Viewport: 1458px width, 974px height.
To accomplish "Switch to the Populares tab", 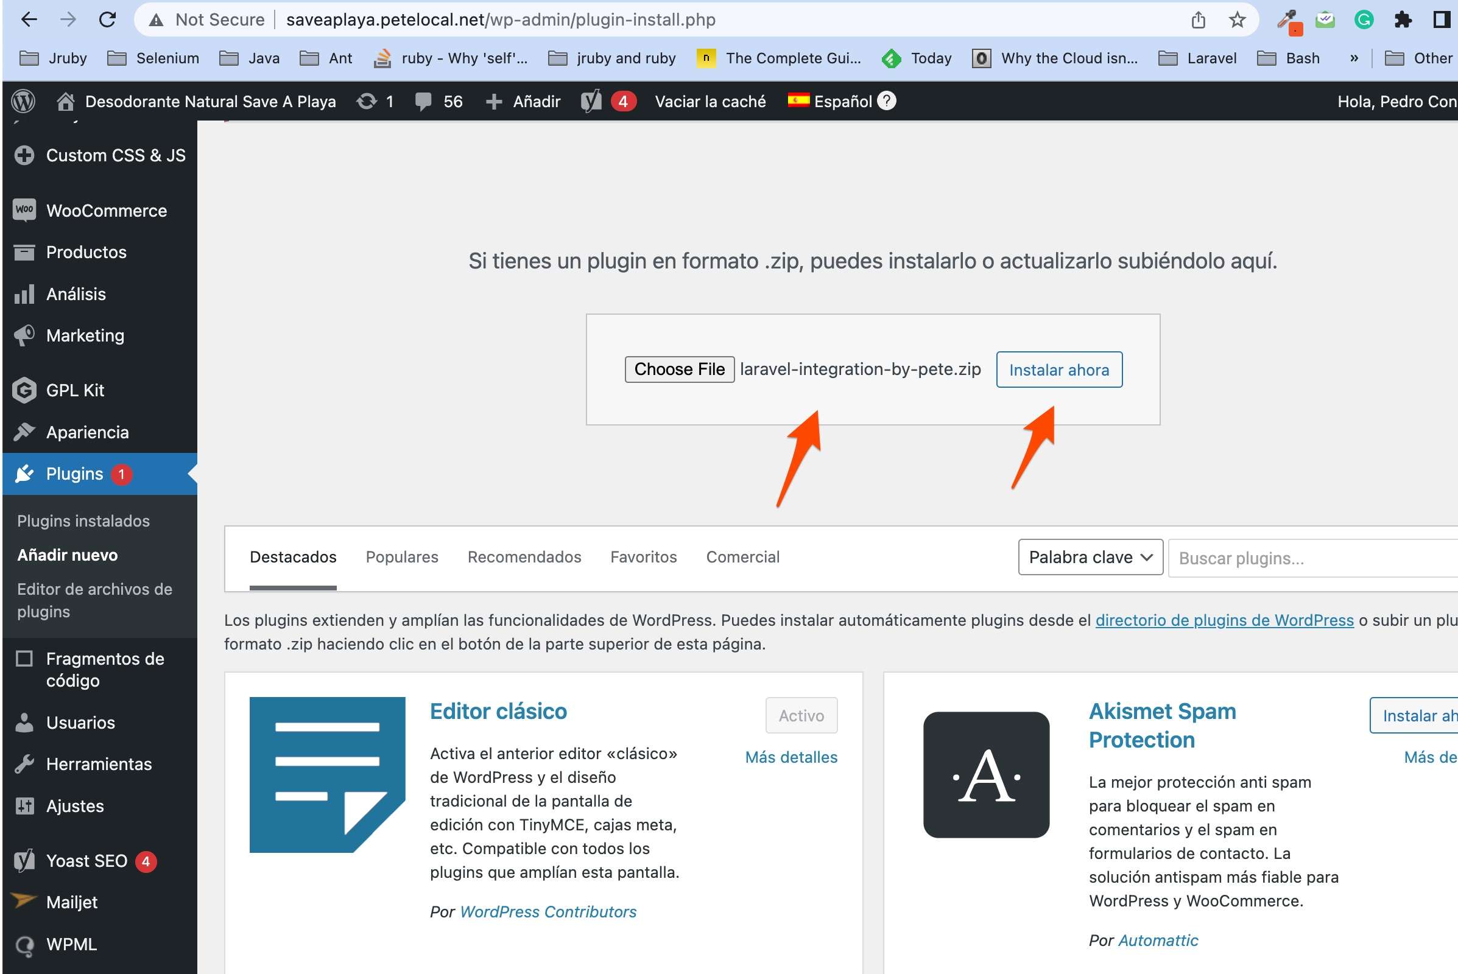I will click(401, 557).
